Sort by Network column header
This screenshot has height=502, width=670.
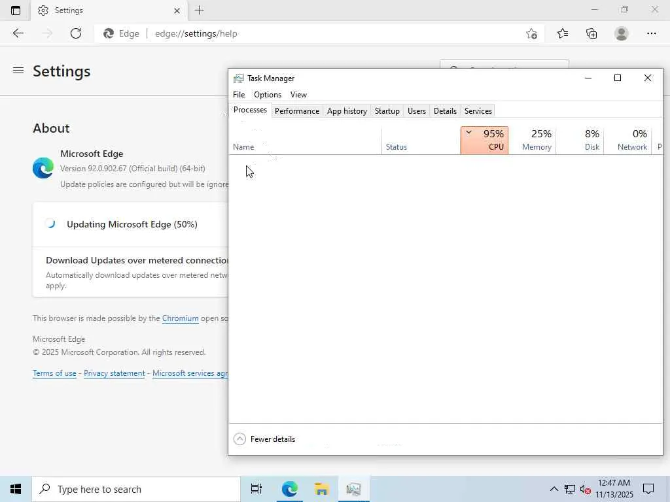[627, 141]
